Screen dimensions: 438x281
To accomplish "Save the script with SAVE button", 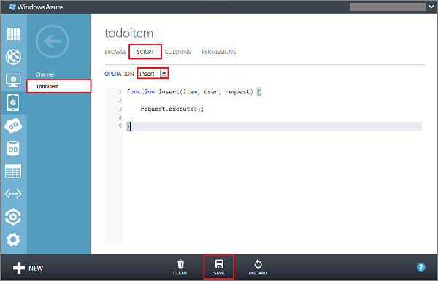I will [219, 267].
